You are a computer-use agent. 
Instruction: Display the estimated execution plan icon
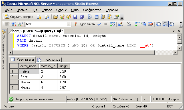(x=112, y=24)
